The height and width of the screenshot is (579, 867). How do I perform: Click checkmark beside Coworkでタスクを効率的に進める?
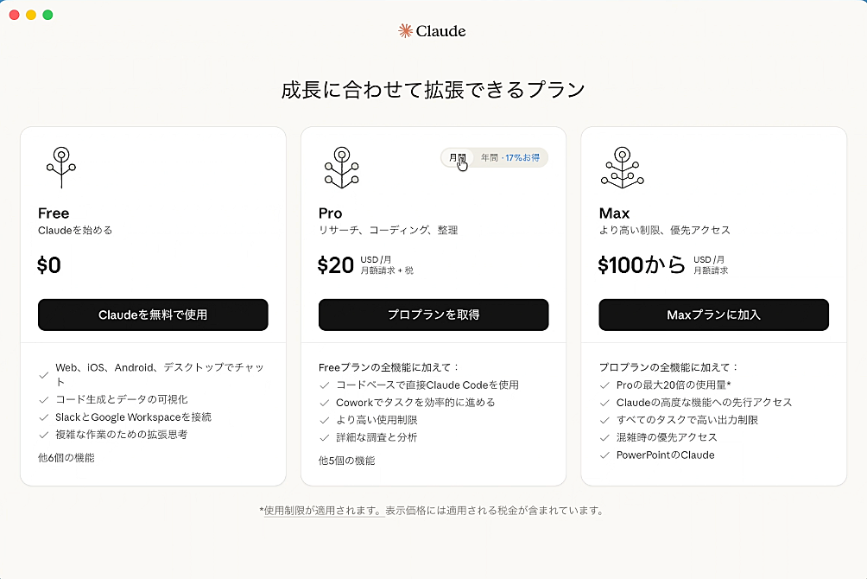click(x=325, y=403)
